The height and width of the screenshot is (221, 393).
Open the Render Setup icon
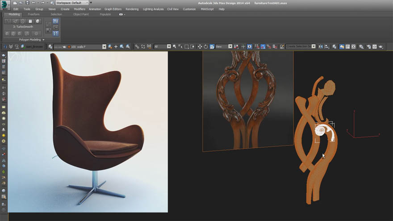(368, 46)
